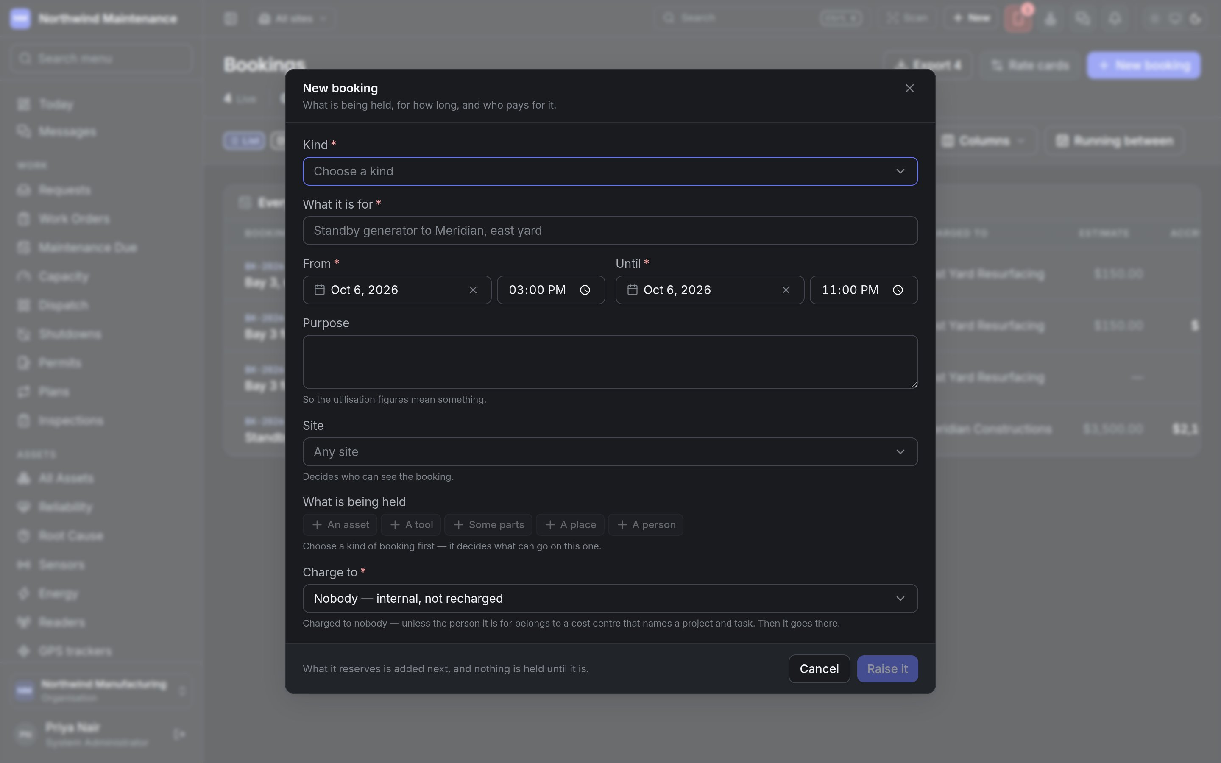Clear the From date with its X

pos(473,290)
